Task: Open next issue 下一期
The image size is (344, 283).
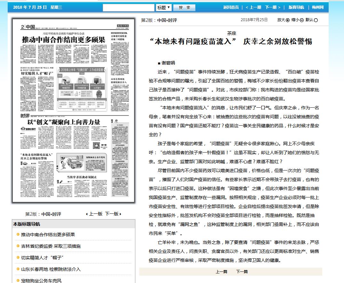Action: [x=273, y=7]
